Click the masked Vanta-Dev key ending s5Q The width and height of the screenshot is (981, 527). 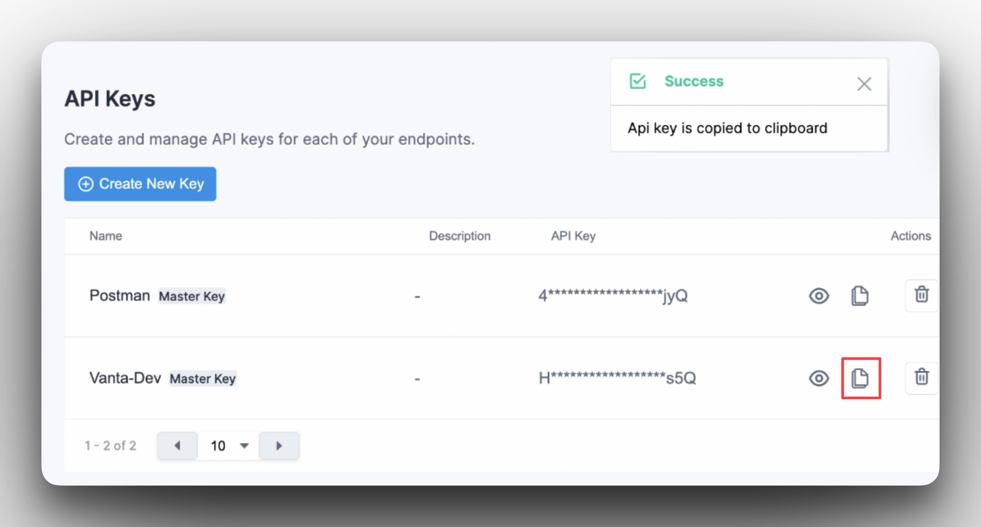point(617,378)
